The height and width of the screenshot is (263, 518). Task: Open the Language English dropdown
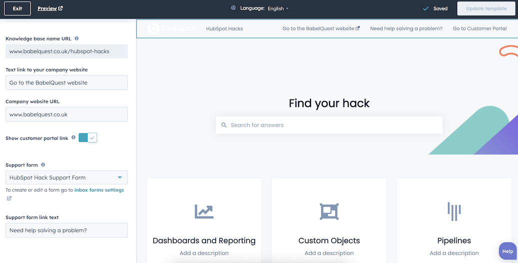click(278, 8)
